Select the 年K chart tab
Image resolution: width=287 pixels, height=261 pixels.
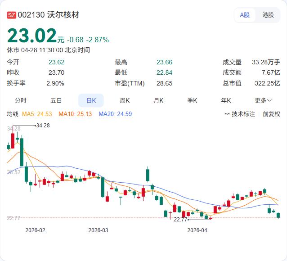pyautogui.click(x=226, y=100)
